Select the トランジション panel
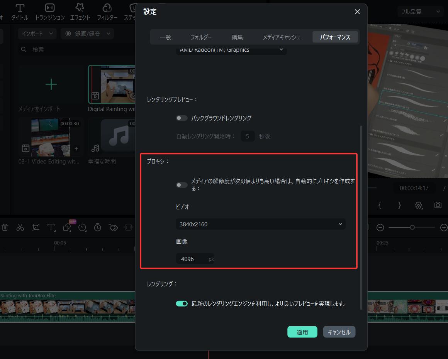This screenshot has width=448, height=359. pos(49,12)
